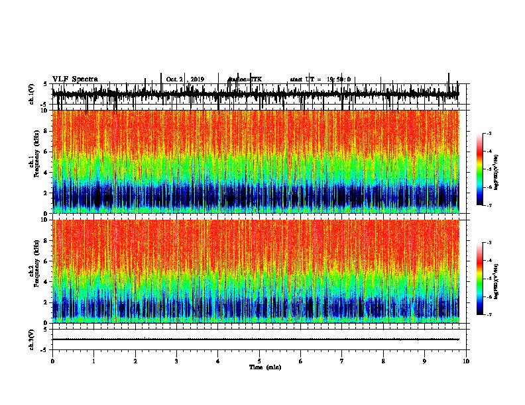This screenshot has width=525, height=405.
Task: Click the time axis tick label "6"
Action: 301,361
